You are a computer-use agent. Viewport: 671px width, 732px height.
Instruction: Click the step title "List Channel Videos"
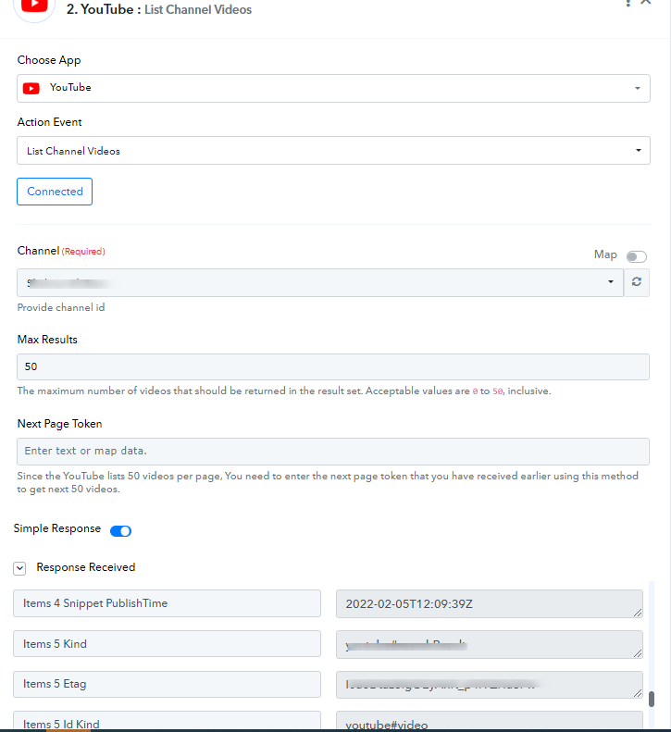pos(198,9)
